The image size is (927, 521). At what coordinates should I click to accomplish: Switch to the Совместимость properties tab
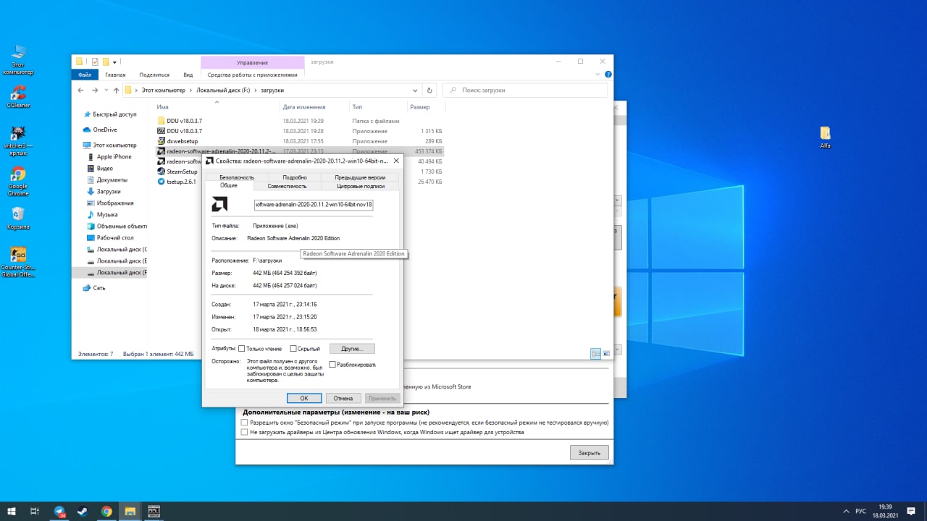(x=287, y=186)
